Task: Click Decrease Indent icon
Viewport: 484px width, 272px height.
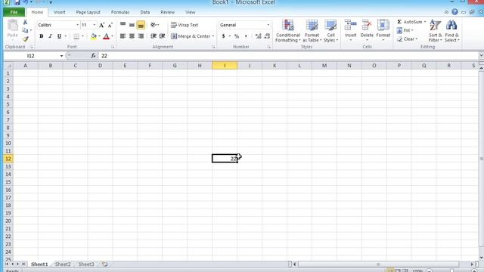Action: pos(154,36)
